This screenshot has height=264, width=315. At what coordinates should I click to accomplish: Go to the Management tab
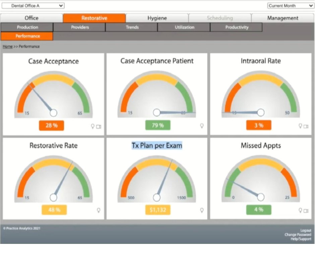pyautogui.click(x=282, y=18)
